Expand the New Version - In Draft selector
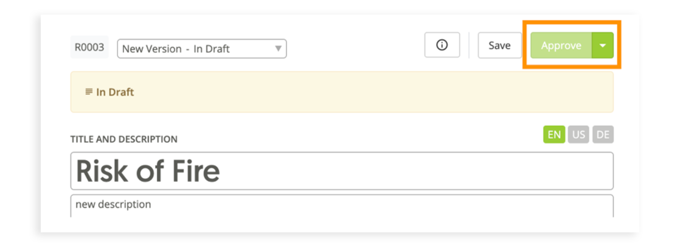The height and width of the screenshot is (247, 680). coord(202,49)
